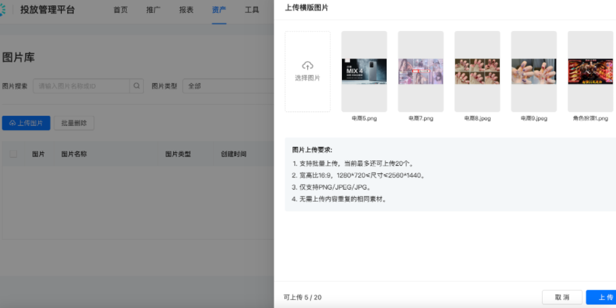
Task: Click the 创建时间 column header
Action: pyautogui.click(x=233, y=154)
